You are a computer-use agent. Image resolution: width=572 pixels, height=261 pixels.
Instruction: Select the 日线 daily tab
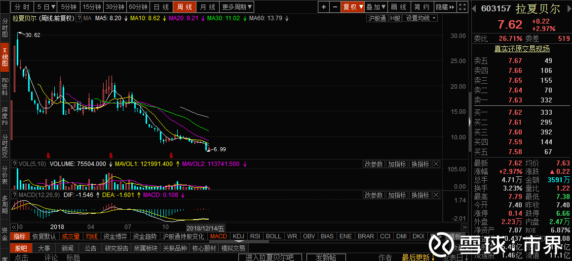[161, 6]
